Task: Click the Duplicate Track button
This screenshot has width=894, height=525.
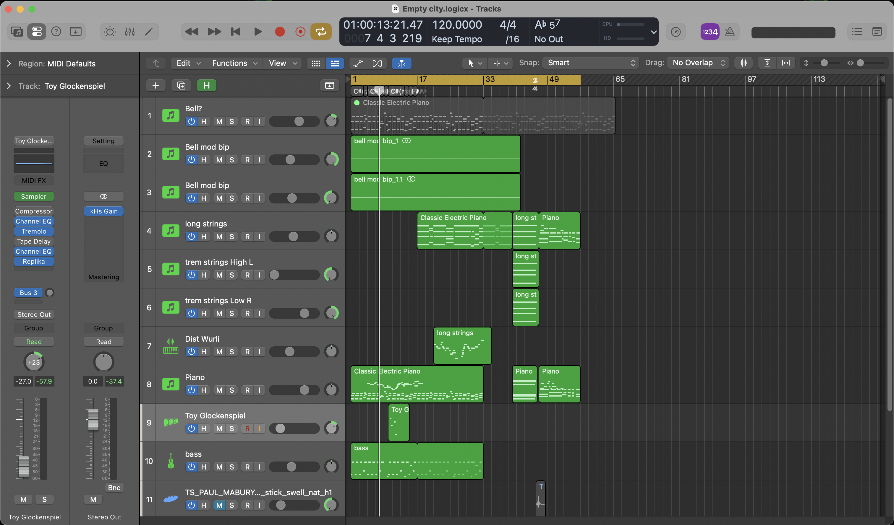Action: point(181,85)
